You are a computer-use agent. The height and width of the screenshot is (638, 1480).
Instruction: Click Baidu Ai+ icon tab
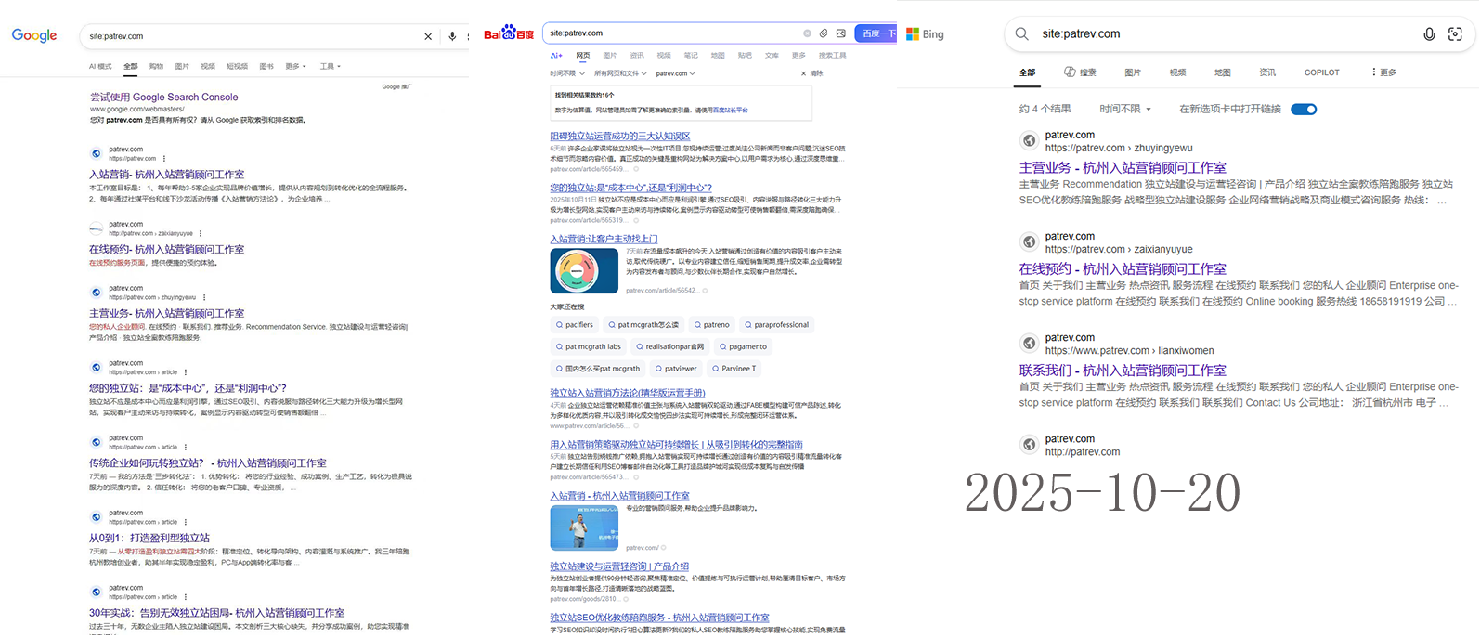point(556,56)
